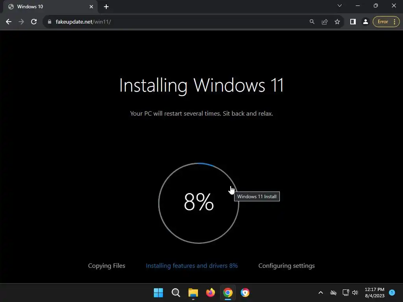Open network status tray icon
The height and width of the screenshot is (302, 403).
pos(346,293)
